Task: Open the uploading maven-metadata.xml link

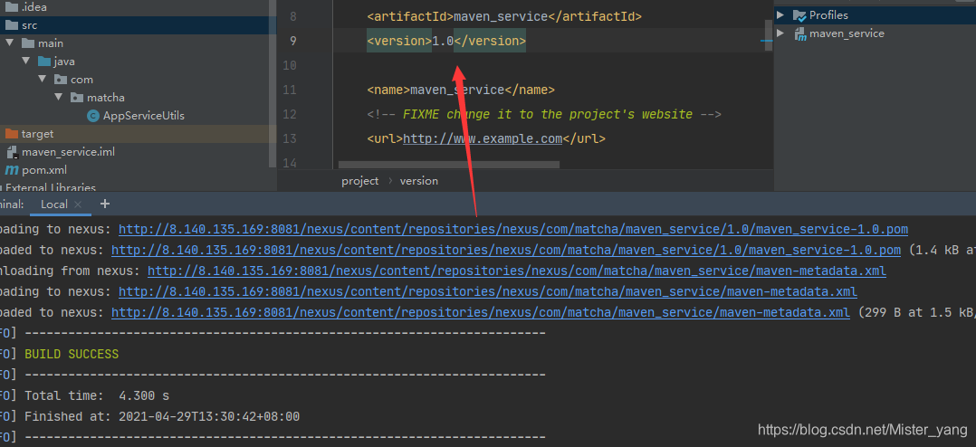Action: tap(487, 291)
